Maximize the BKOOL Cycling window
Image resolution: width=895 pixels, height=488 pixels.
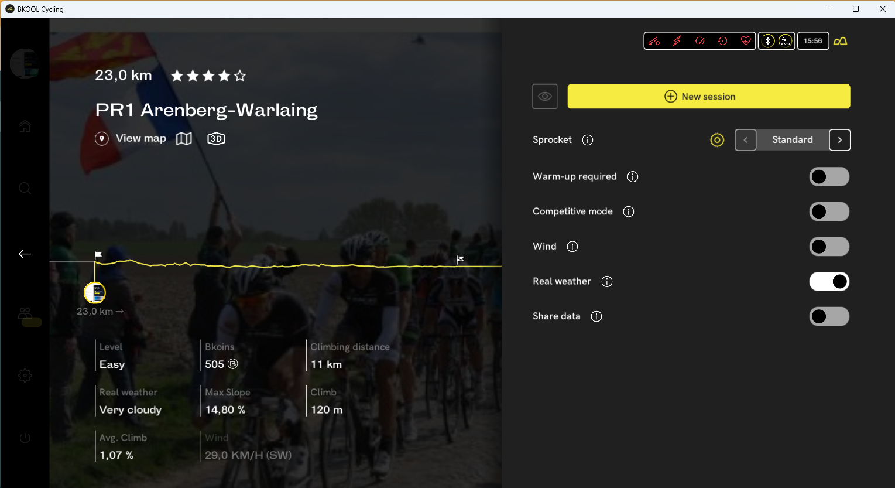tap(856, 9)
